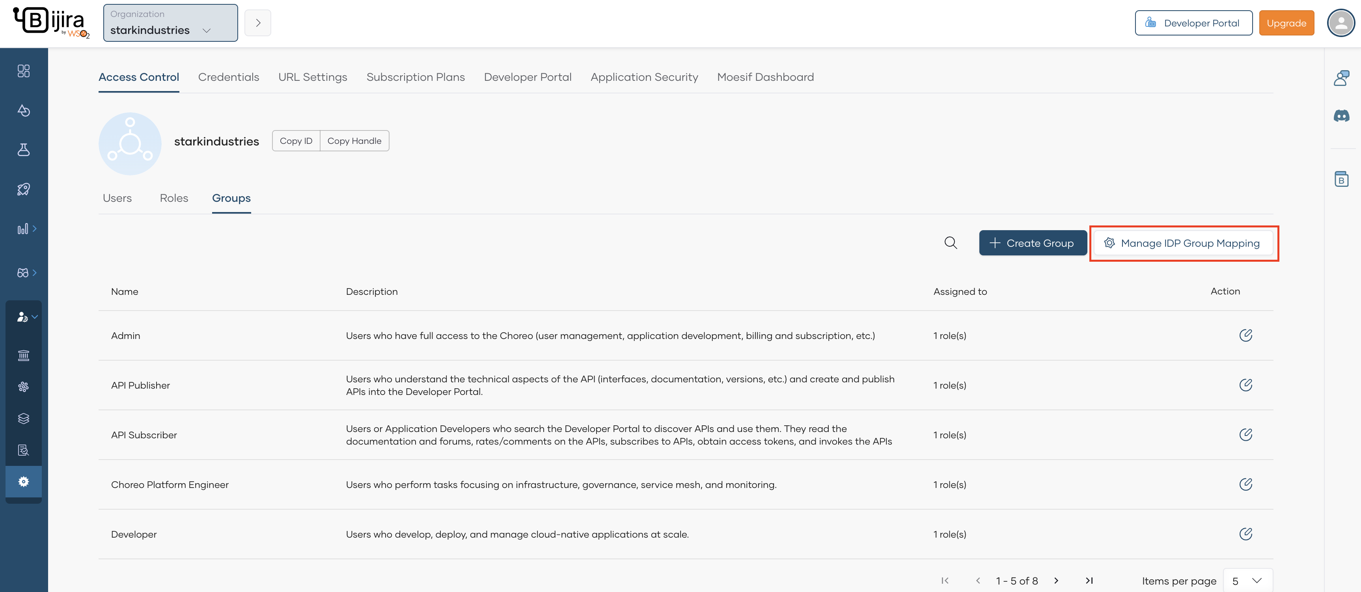Switch to the Credentials tab
Viewport: 1361px width, 592px height.
click(228, 77)
